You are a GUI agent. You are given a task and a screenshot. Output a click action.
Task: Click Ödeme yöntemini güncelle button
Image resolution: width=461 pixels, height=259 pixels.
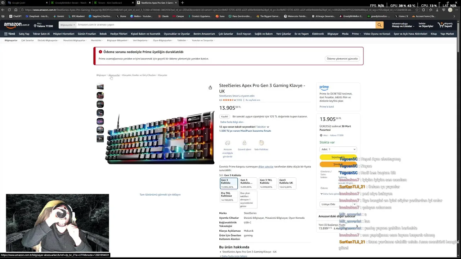(x=342, y=59)
